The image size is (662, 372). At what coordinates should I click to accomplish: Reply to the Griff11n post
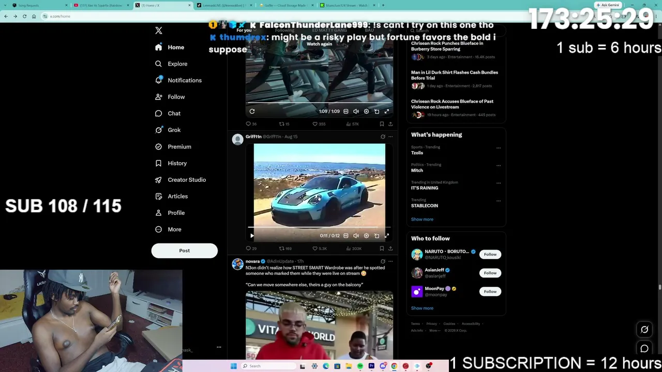tap(251, 249)
